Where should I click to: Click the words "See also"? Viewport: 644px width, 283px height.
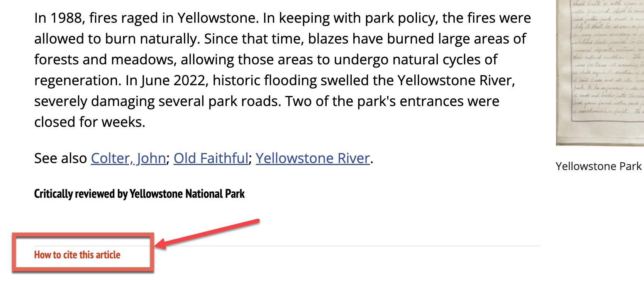61,158
